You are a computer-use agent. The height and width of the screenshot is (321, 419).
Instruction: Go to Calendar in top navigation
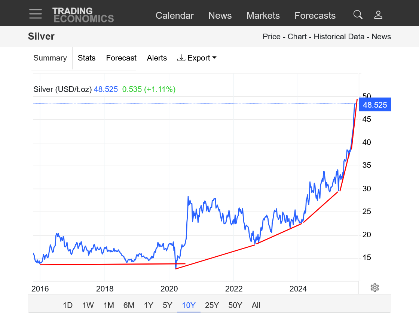(174, 16)
